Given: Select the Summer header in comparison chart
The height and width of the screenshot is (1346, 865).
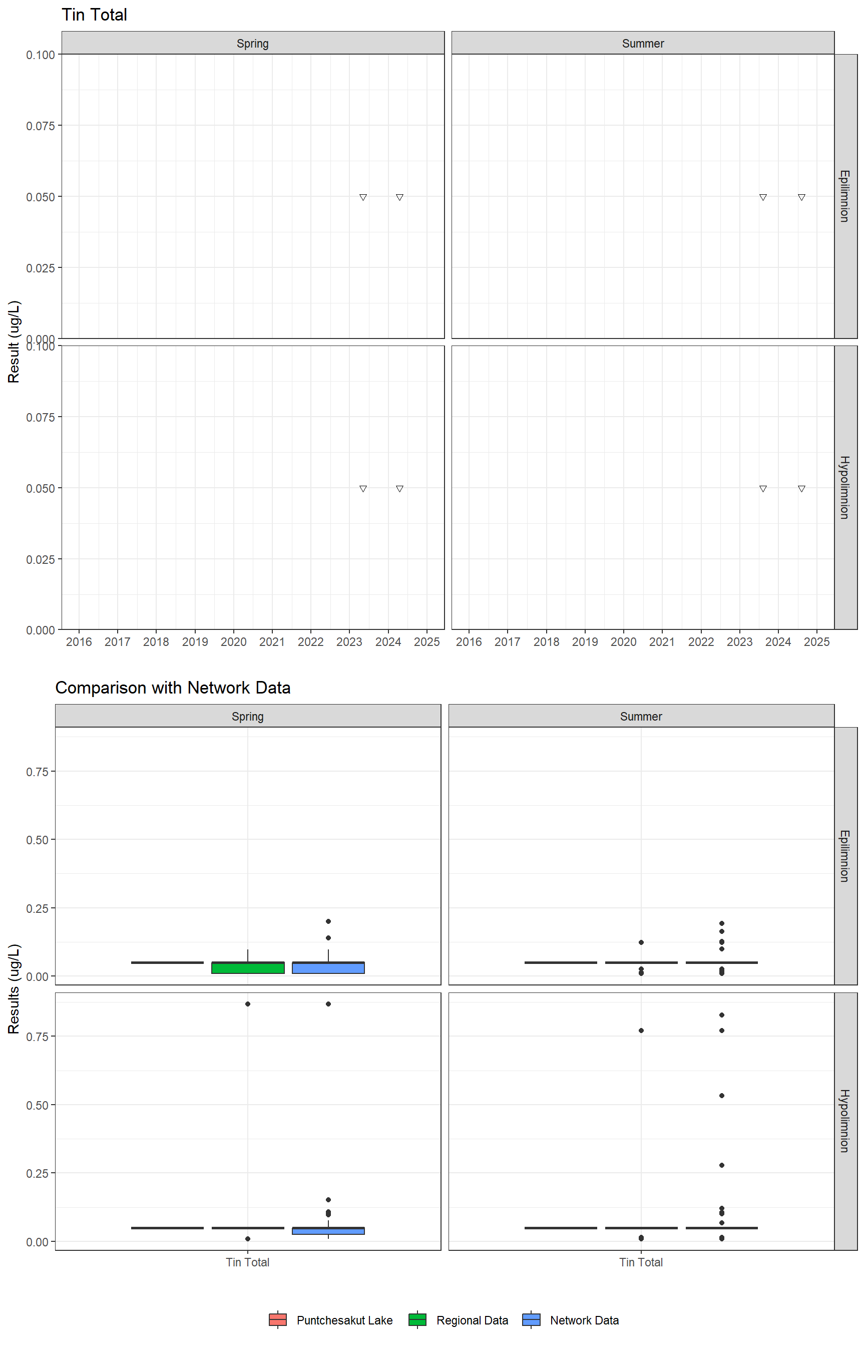Looking at the screenshot, I should [641, 716].
